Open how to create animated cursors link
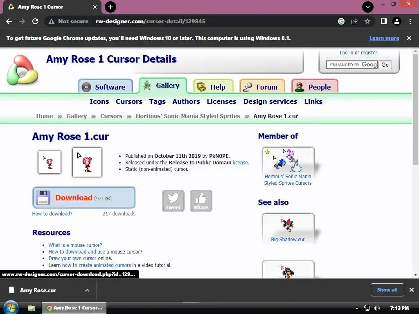 tap(97, 265)
